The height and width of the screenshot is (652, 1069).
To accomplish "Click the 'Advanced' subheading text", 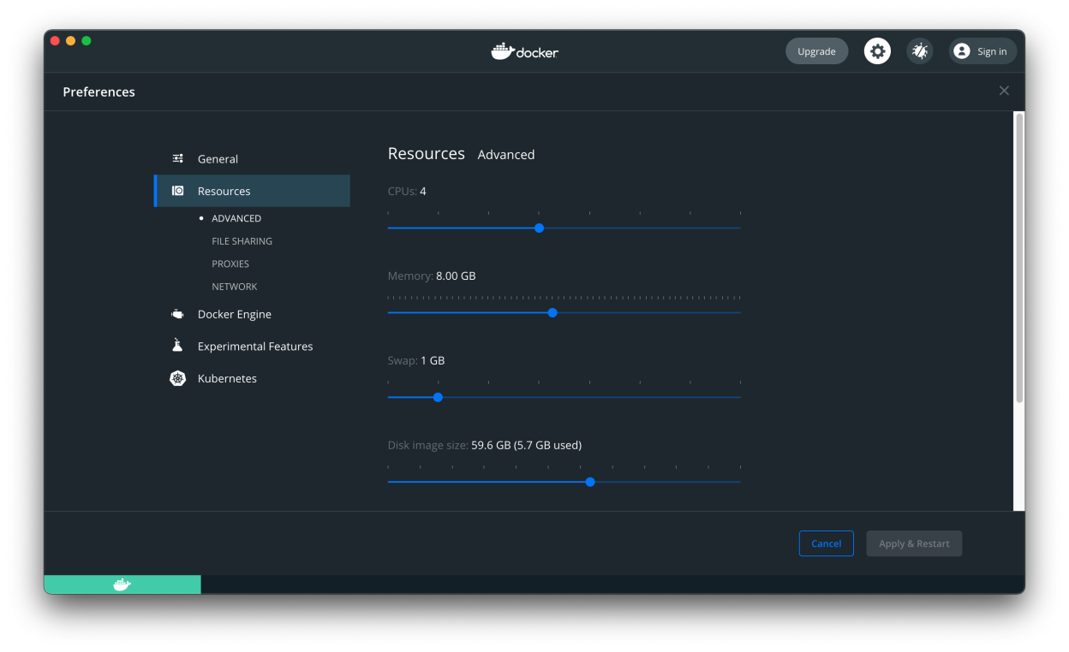I will click(506, 155).
